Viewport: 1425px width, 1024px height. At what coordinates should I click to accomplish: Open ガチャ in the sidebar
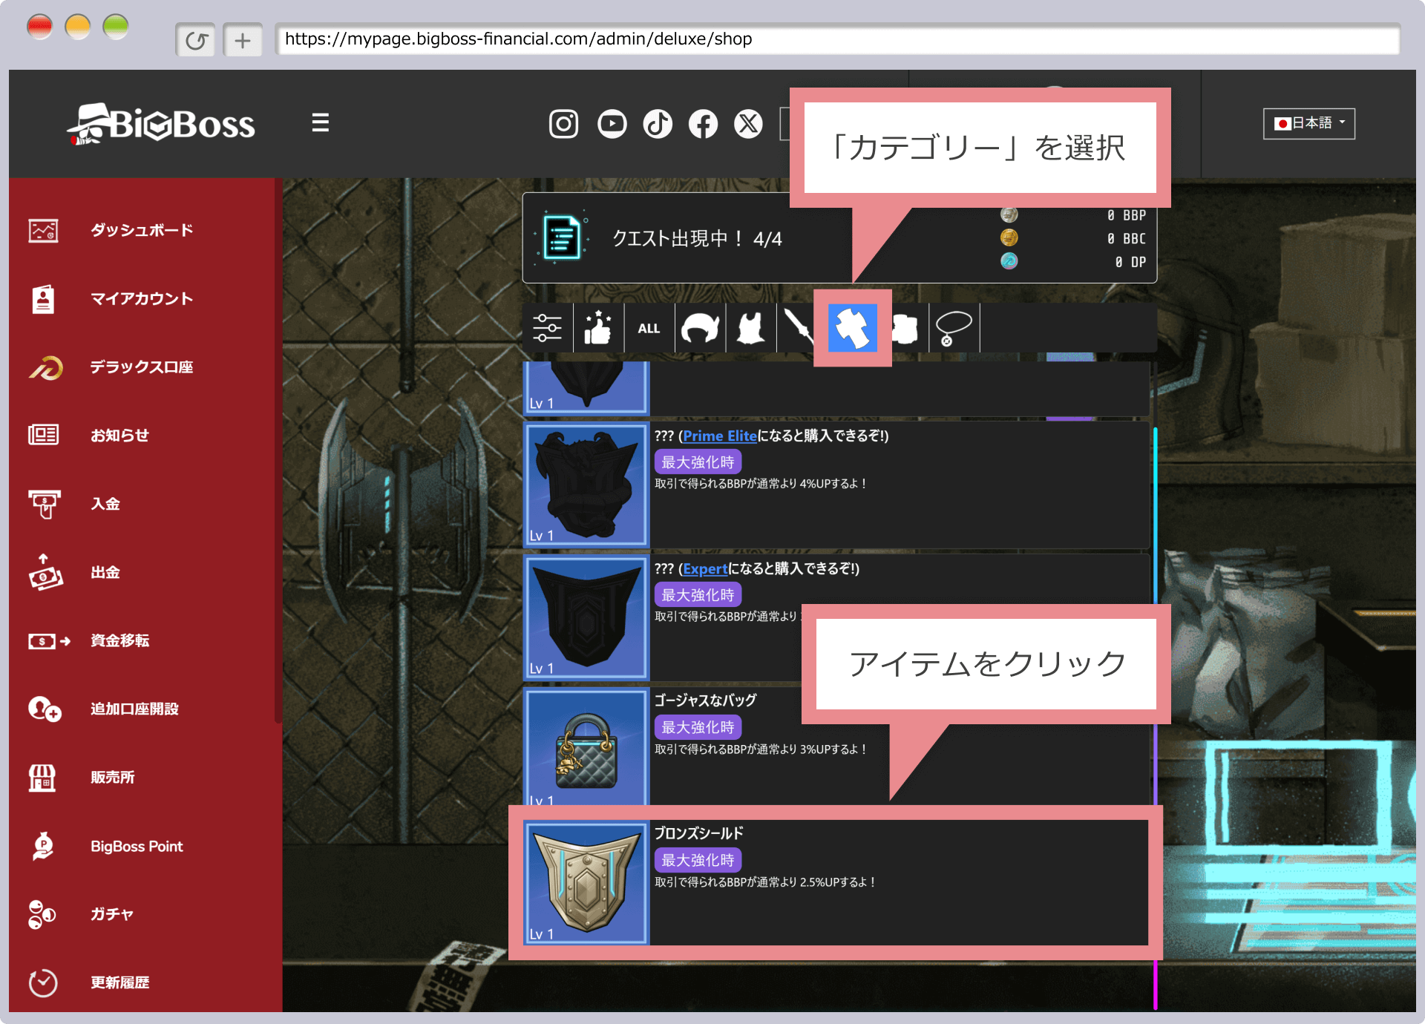pyautogui.click(x=111, y=914)
